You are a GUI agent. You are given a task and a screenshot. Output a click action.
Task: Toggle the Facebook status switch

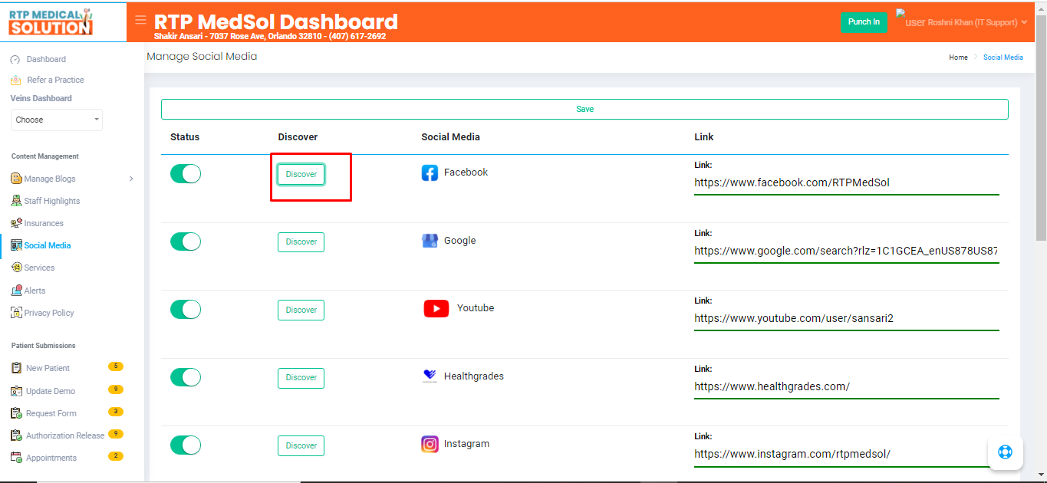tap(185, 173)
